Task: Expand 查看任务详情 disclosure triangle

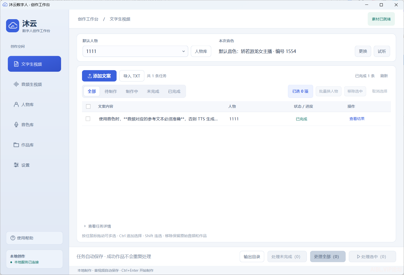Action: point(85,226)
